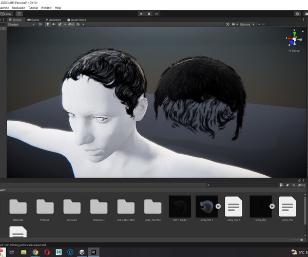Open the Help menu
Image resolution: width=308 pixels, height=257 pixels.
click(x=57, y=8)
